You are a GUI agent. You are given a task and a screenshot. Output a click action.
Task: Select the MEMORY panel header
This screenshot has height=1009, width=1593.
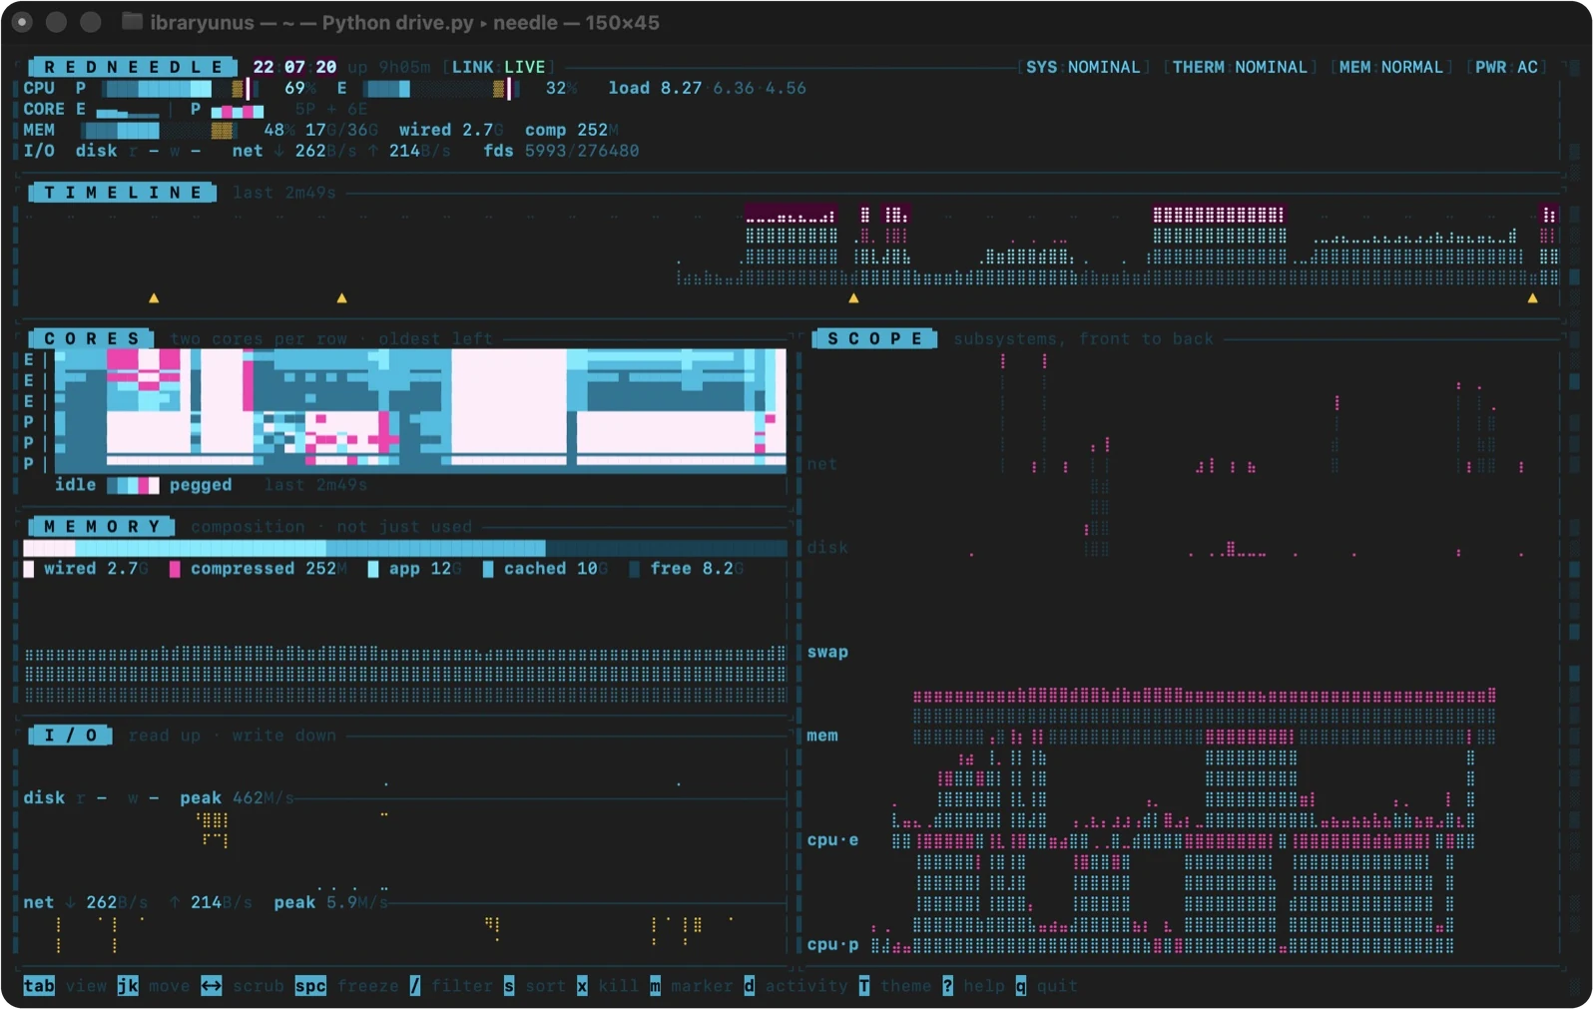click(102, 526)
